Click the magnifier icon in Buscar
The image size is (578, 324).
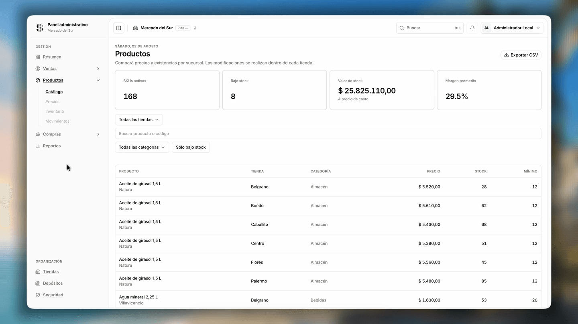pos(401,28)
